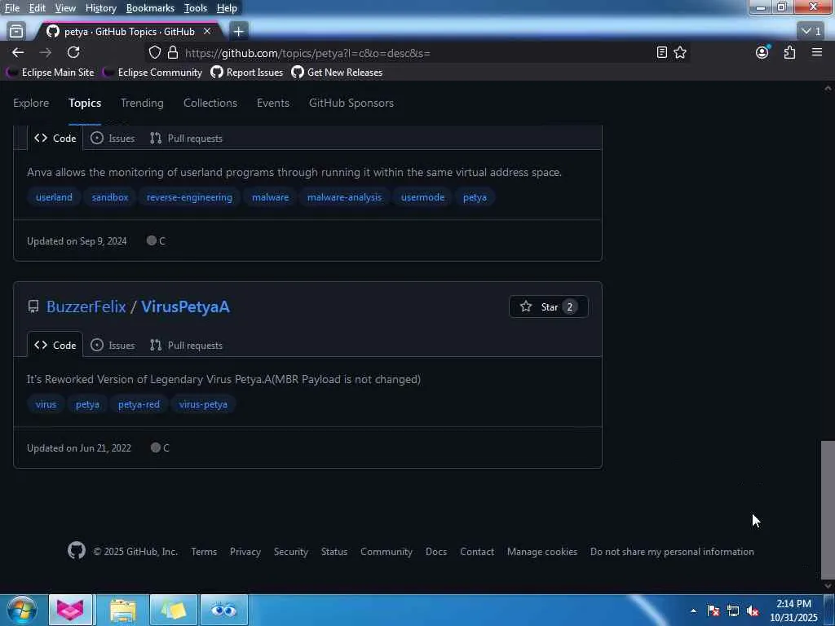
Task: Expand the list all tabs dropdown
Action: coord(811,32)
